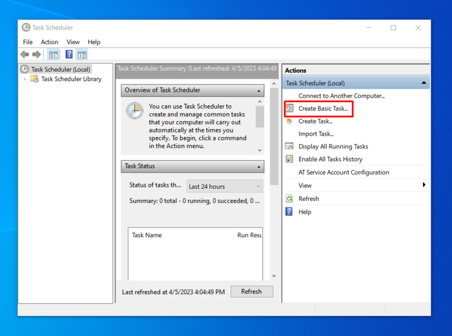Image resolution: width=452 pixels, height=336 pixels.
Task: Click Create Basic Task... action
Action: click(x=323, y=109)
